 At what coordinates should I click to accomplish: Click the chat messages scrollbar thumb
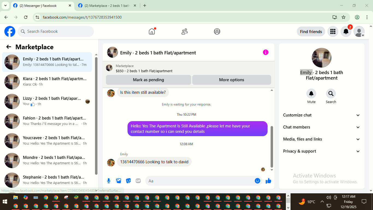pos(272,147)
